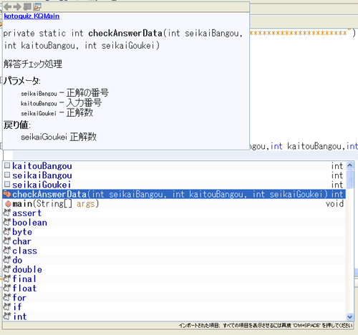Click the keyword icon beside int

coord(7,316)
